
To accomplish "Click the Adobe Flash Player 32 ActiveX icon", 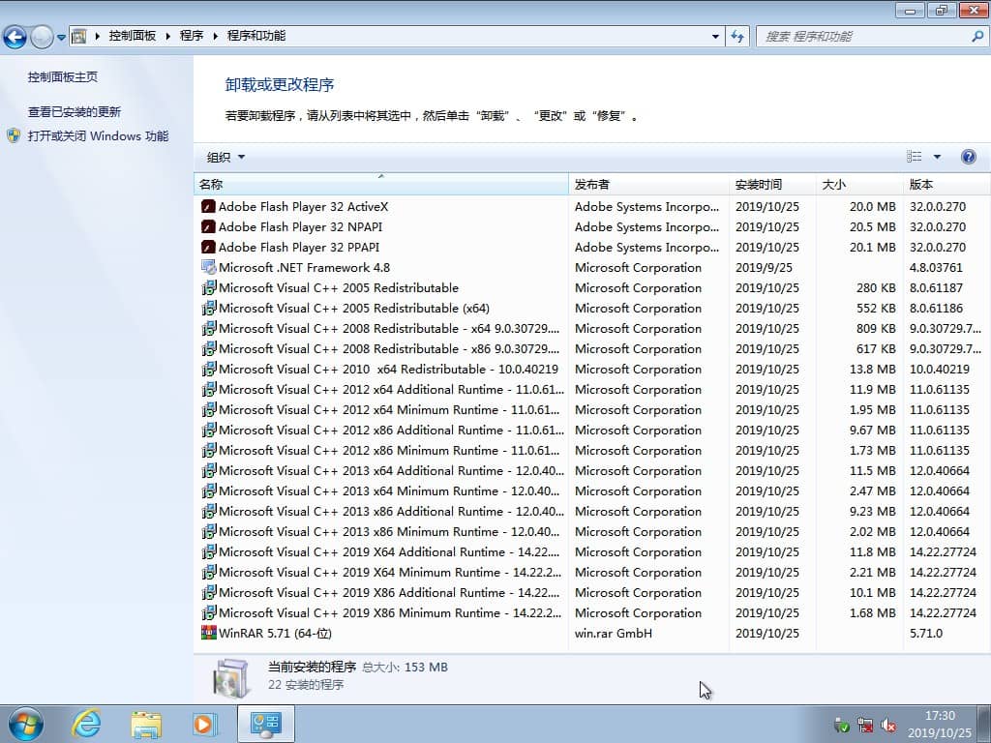I will (207, 206).
